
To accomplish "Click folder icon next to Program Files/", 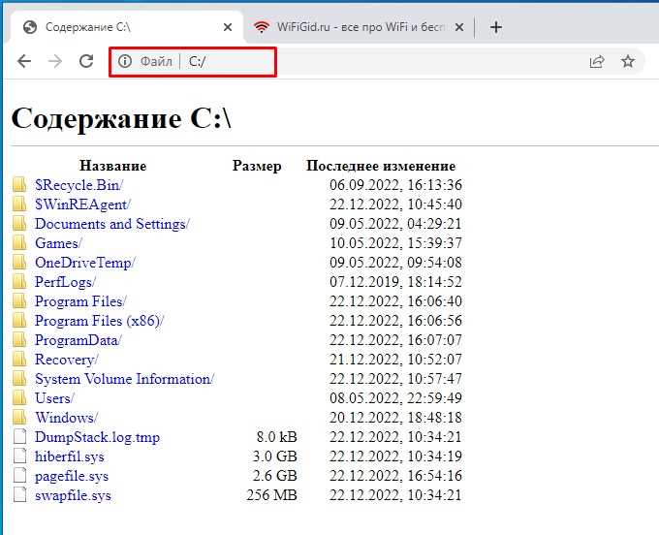I will tap(19, 300).
